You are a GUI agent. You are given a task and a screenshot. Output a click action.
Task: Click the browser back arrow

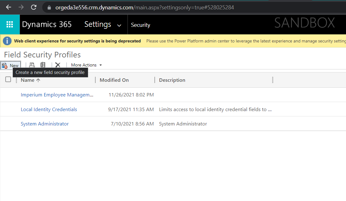[x=8, y=7]
